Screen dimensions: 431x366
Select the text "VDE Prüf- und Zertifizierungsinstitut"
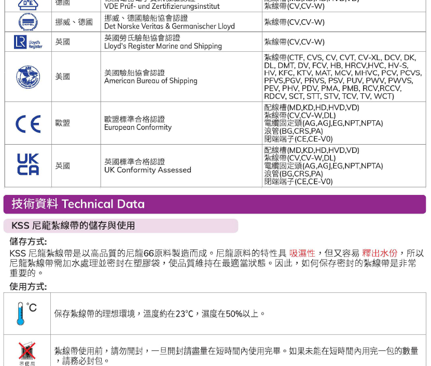(162, 6)
